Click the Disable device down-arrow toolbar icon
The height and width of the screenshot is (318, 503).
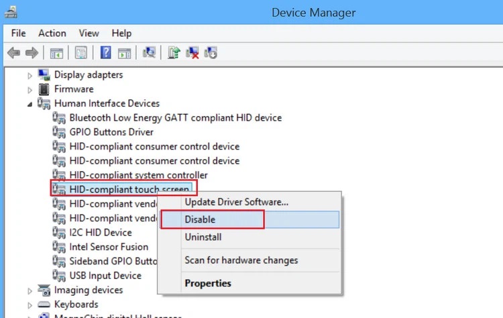[x=211, y=52]
